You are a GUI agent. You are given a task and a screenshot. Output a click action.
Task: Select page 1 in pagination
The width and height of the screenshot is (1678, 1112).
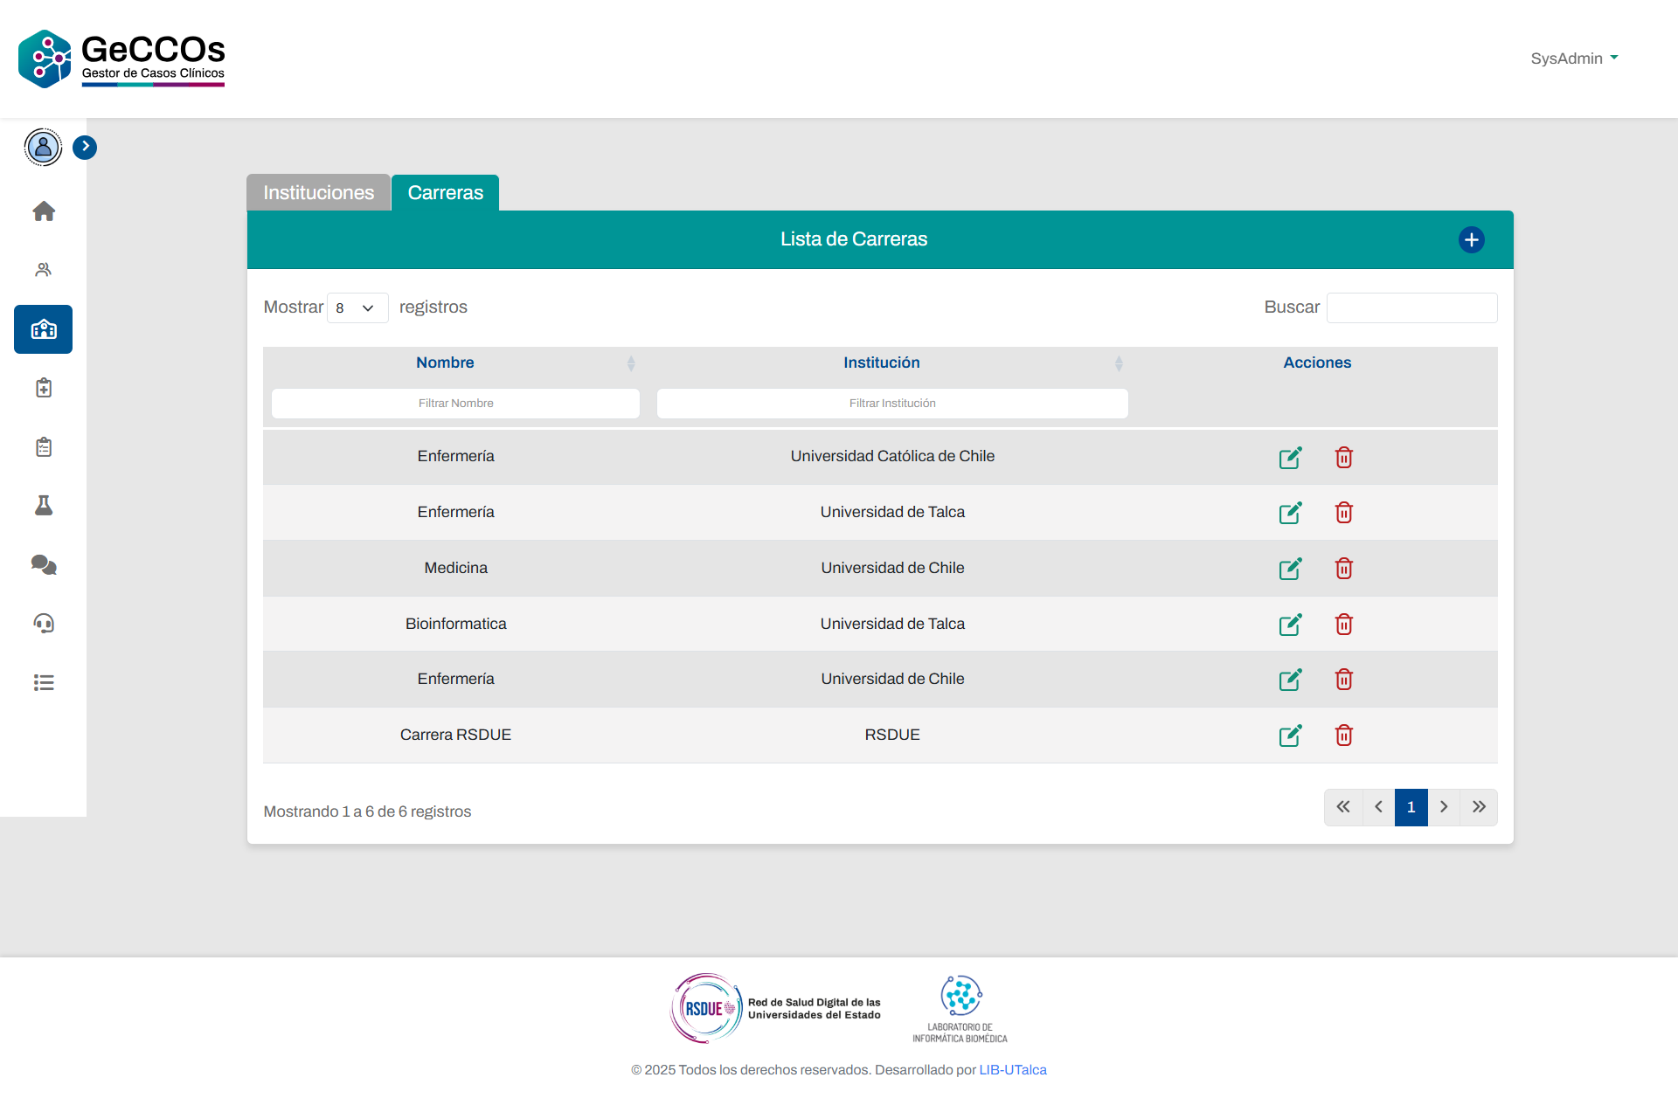(1411, 807)
